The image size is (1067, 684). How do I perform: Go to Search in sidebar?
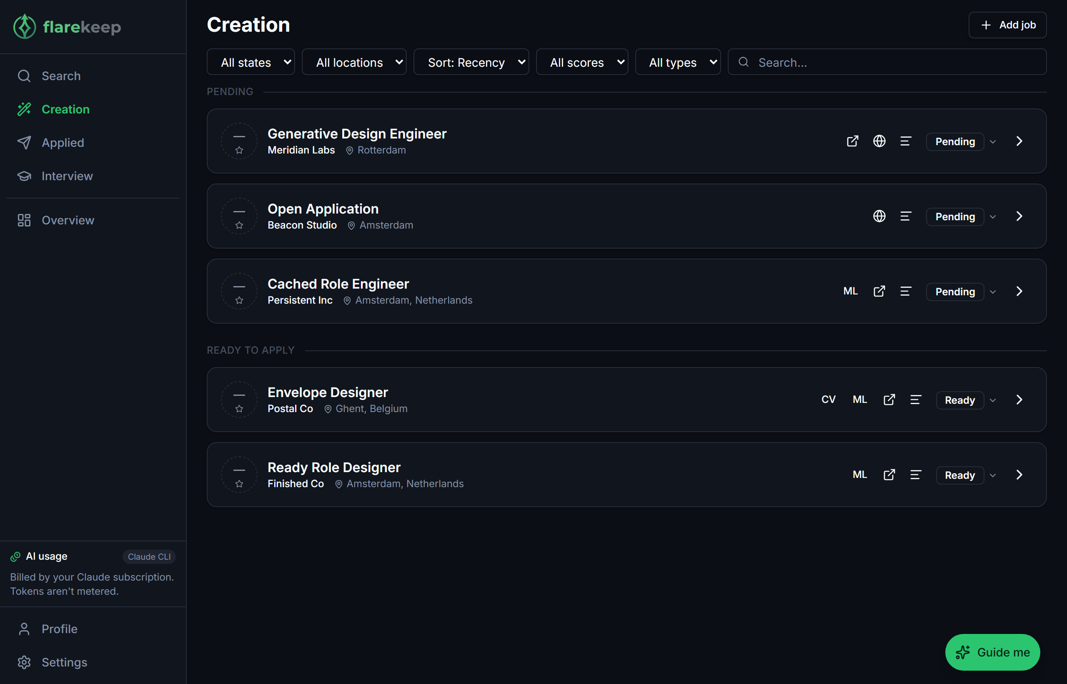pyautogui.click(x=93, y=76)
